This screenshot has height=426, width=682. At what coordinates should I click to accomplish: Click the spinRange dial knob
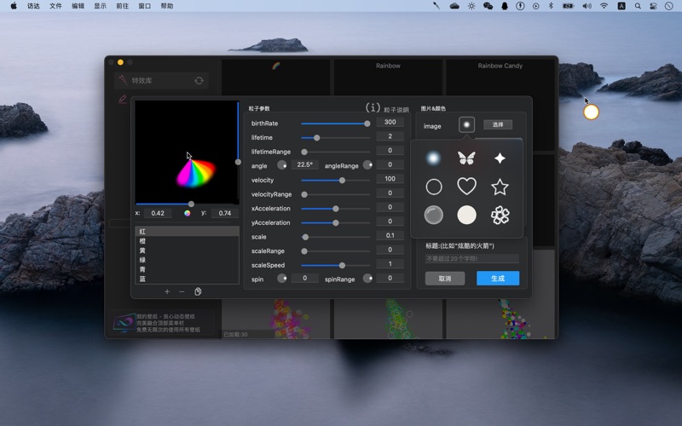367,279
